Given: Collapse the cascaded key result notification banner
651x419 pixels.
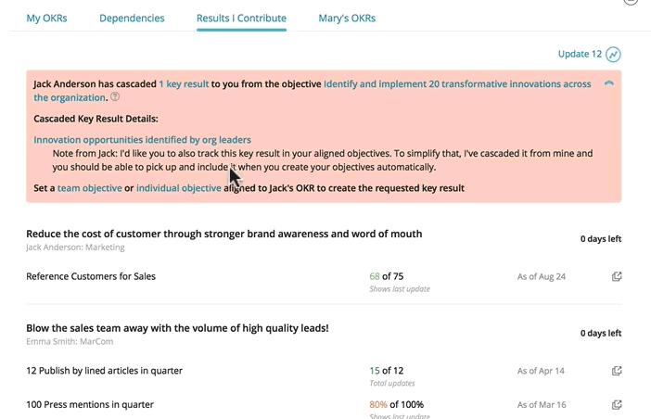Looking at the screenshot, I should [608, 84].
